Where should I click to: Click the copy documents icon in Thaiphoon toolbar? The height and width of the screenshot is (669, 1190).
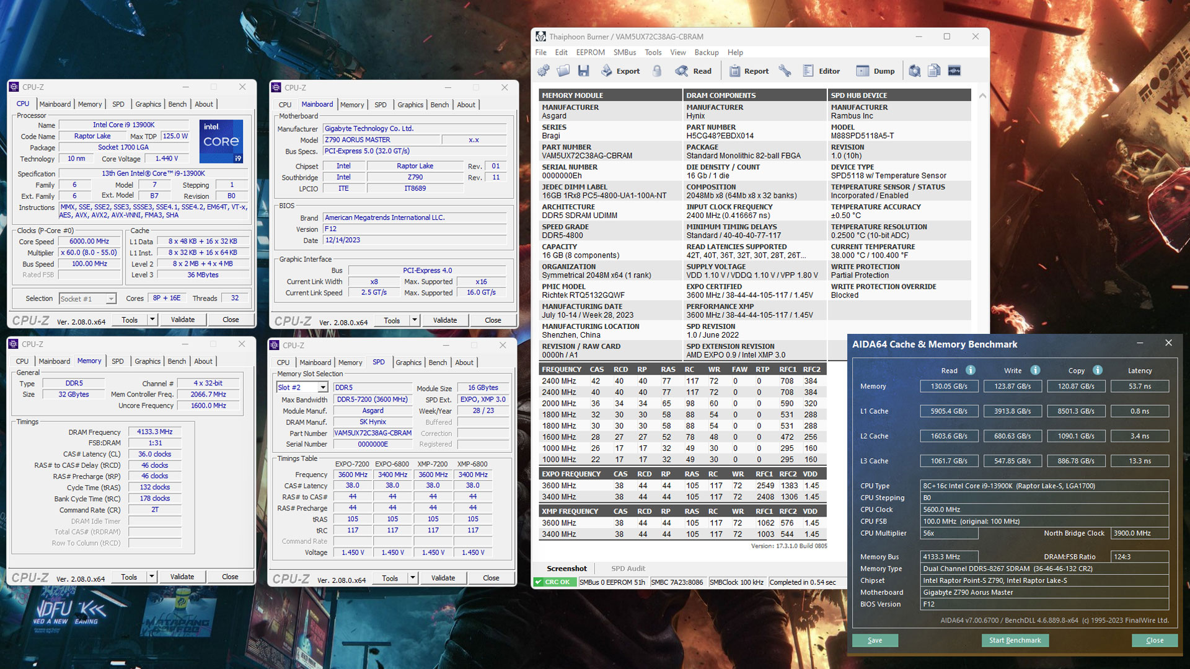point(934,71)
